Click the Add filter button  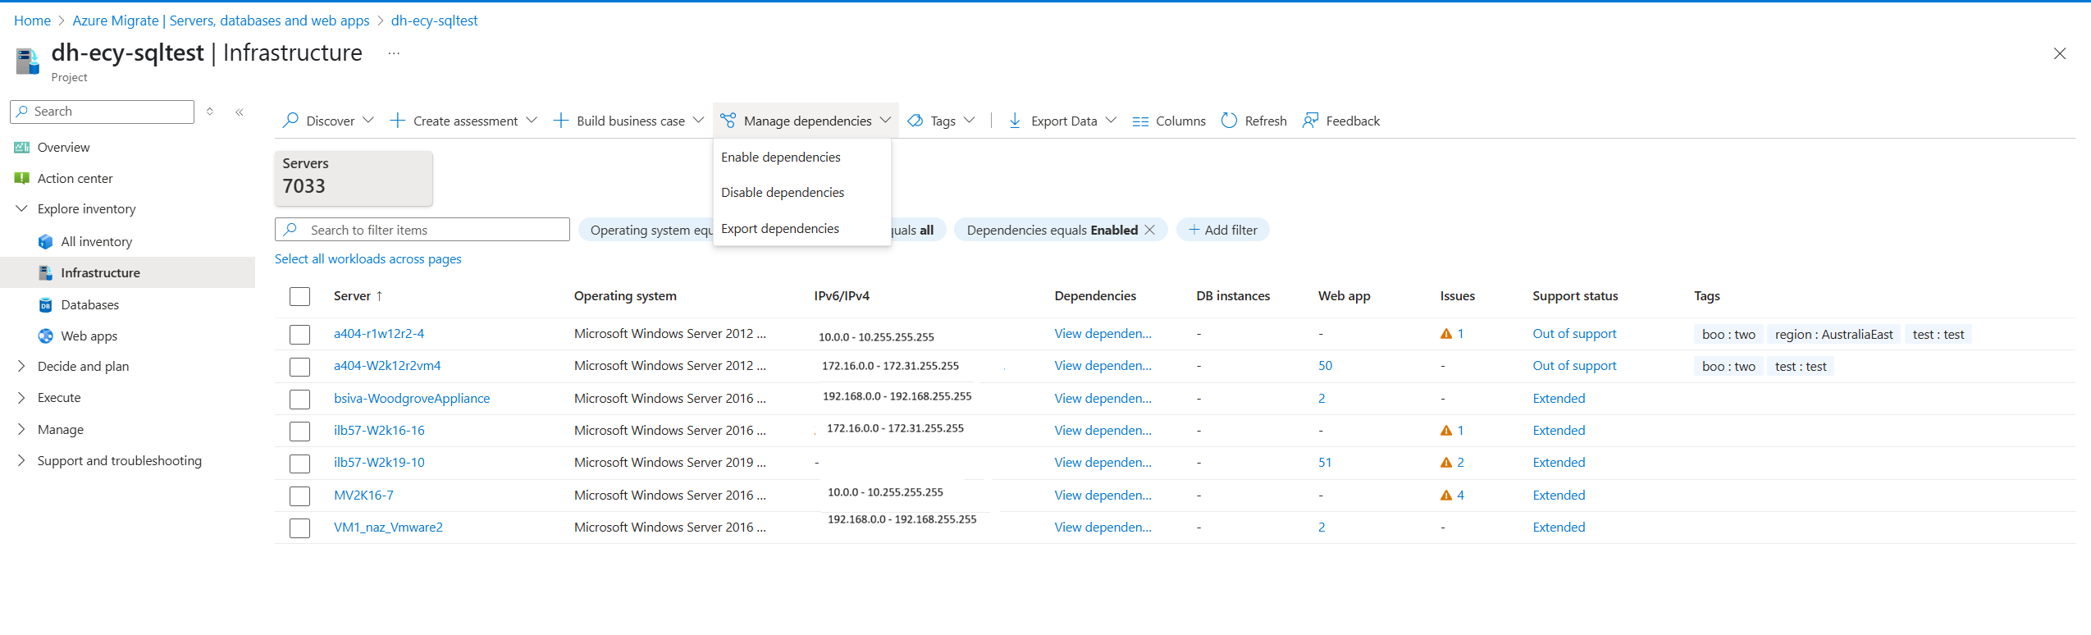pyautogui.click(x=1223, y=231)
